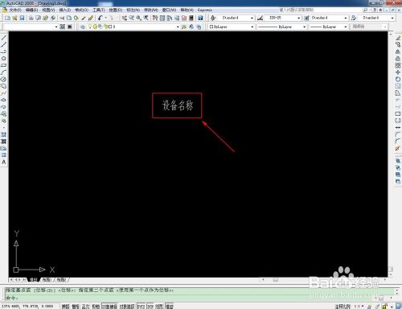Switch to the 布局1 layout tab

click(47, 279)
